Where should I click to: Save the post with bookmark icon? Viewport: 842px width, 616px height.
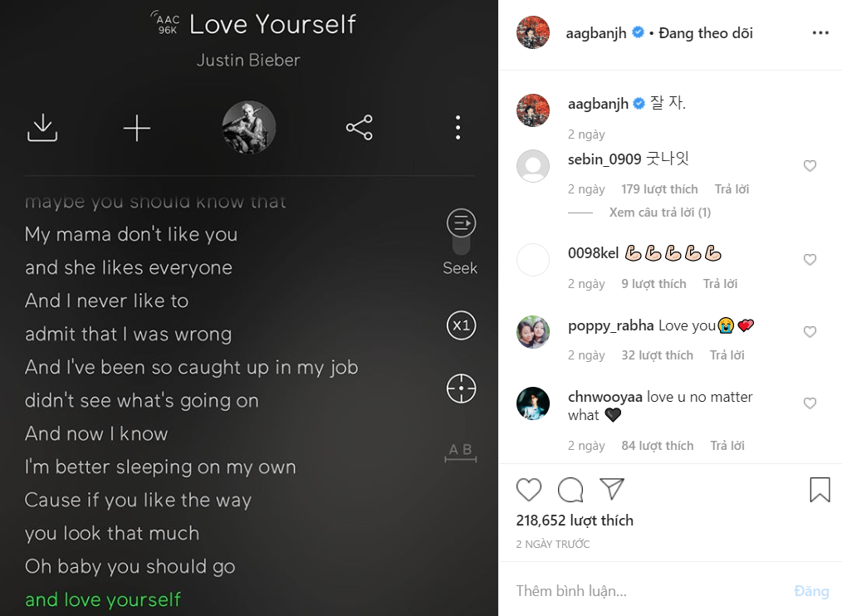[x=820, y=490]
